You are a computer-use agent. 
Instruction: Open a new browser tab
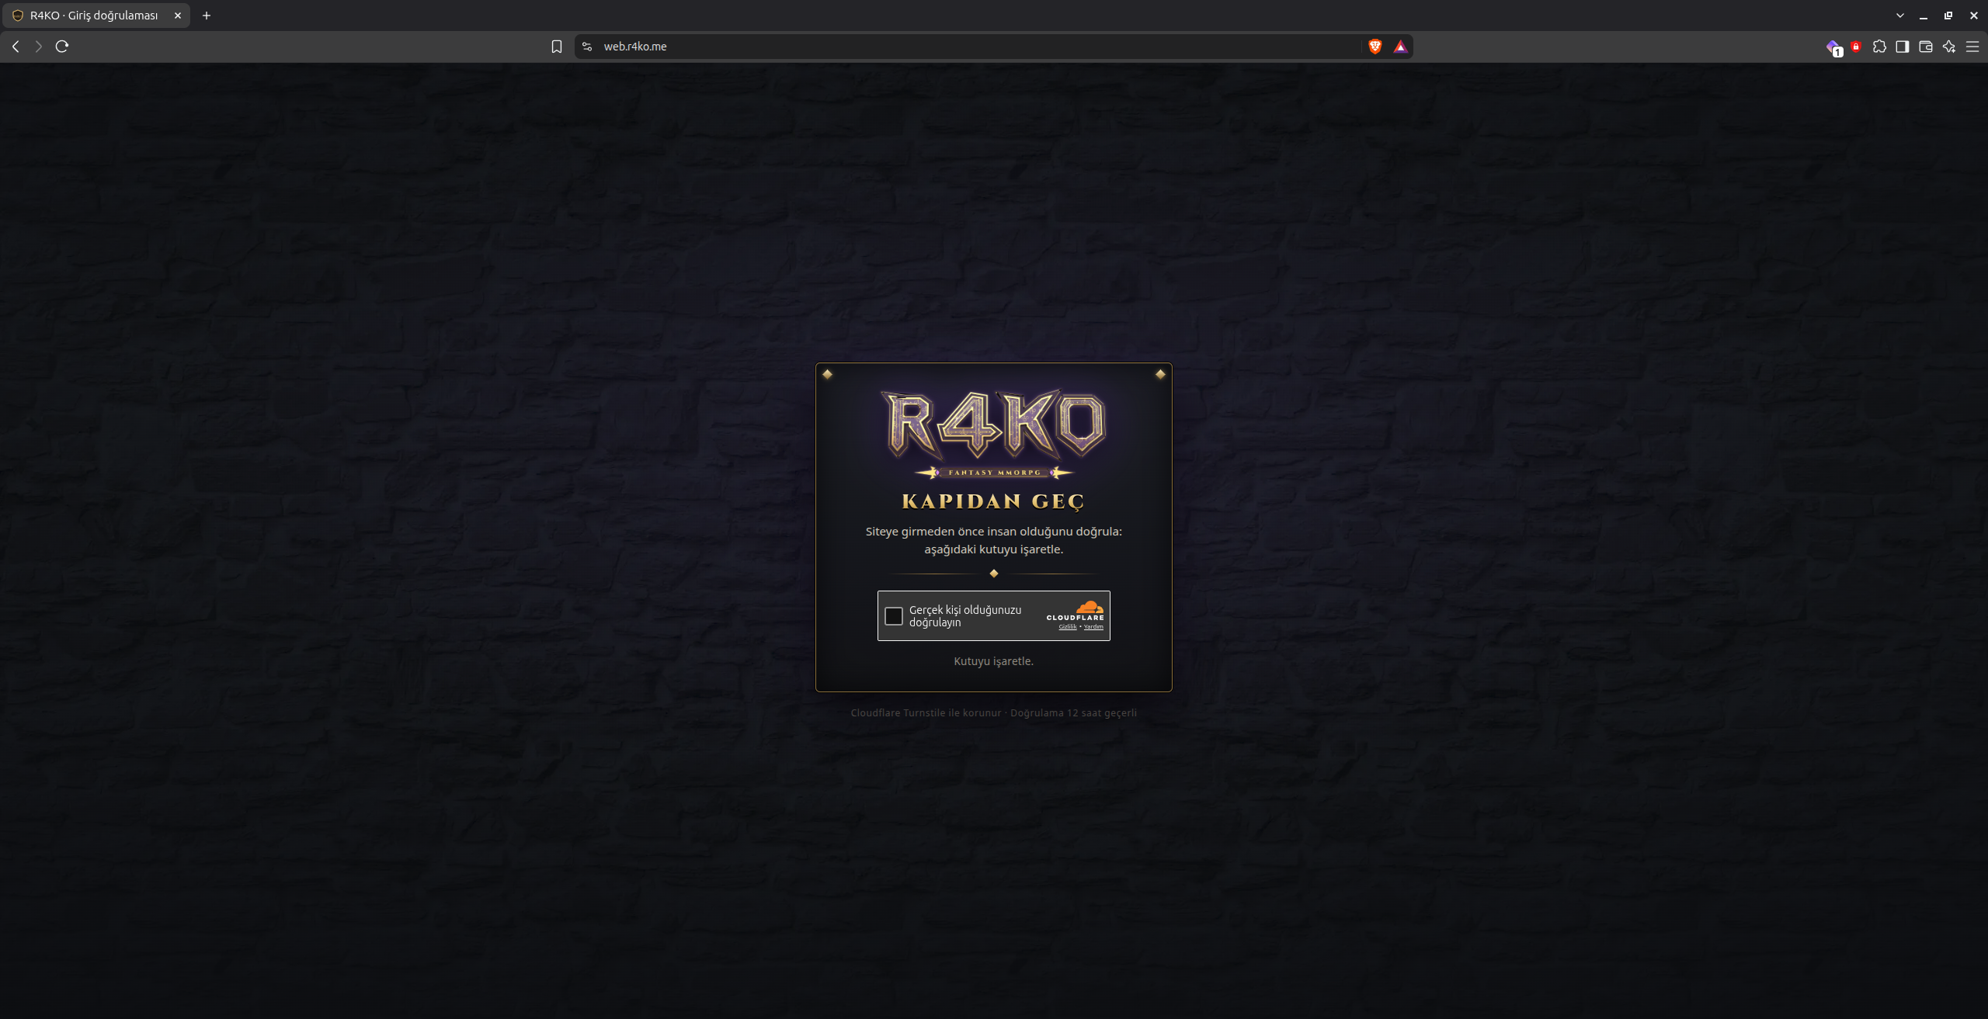pyautogui.click(x=207, y=16)
